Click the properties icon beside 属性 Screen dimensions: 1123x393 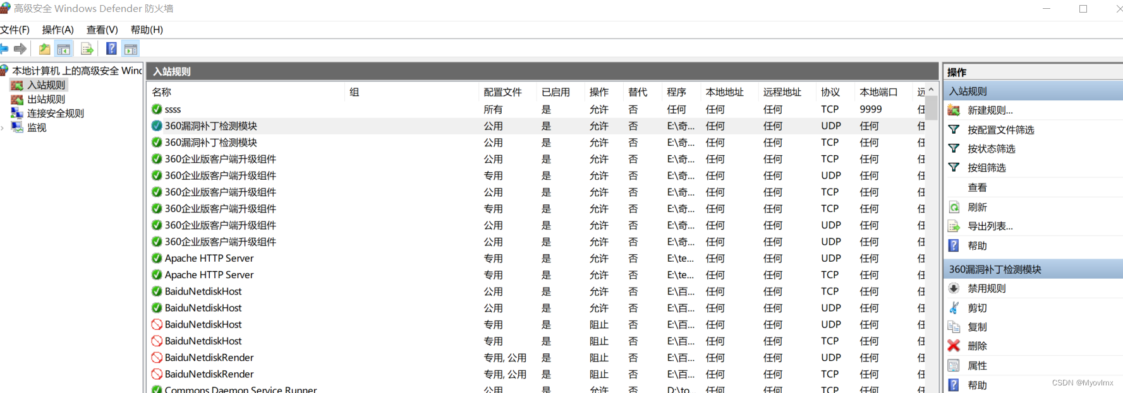[x=954, y=365]
